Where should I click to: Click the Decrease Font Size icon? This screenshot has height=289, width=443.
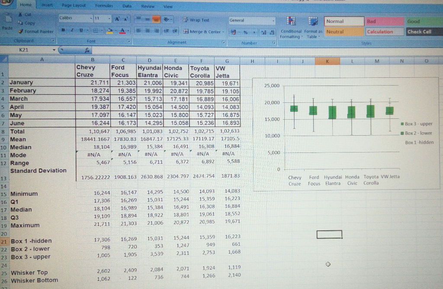point(126,19)
